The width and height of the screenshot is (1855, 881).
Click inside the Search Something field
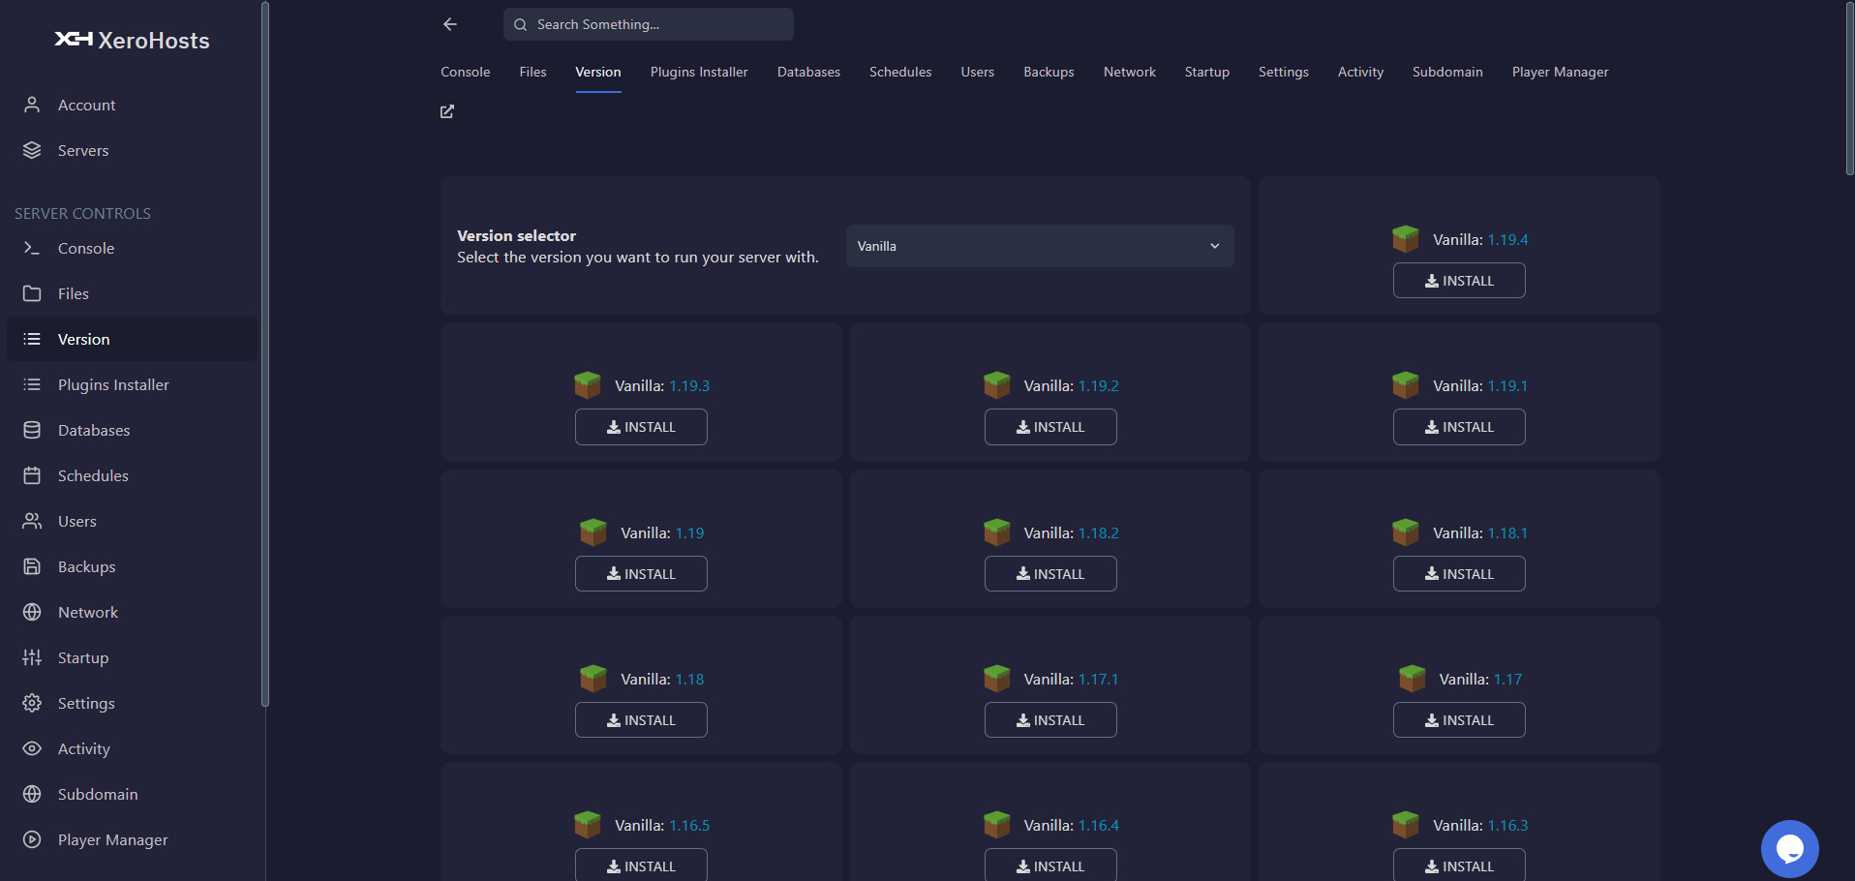click(647, 24)
